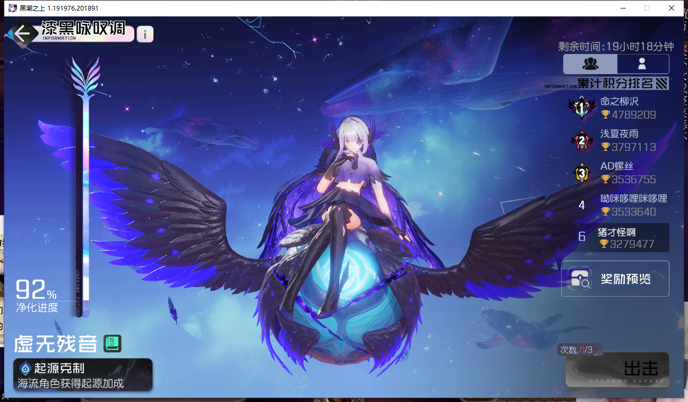Click the 出击 sortie button
688x402 pixels.
pos(617,370)
